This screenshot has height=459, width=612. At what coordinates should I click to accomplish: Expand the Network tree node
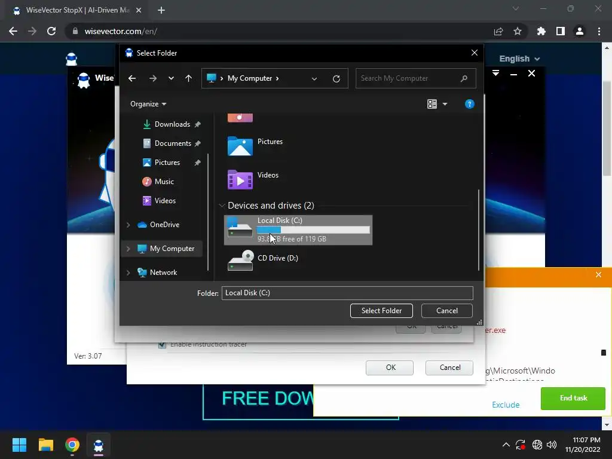128,273
